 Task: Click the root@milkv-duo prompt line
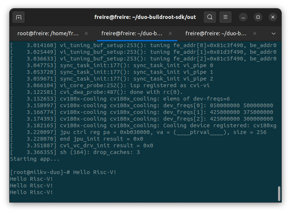(x=63, y=172)
